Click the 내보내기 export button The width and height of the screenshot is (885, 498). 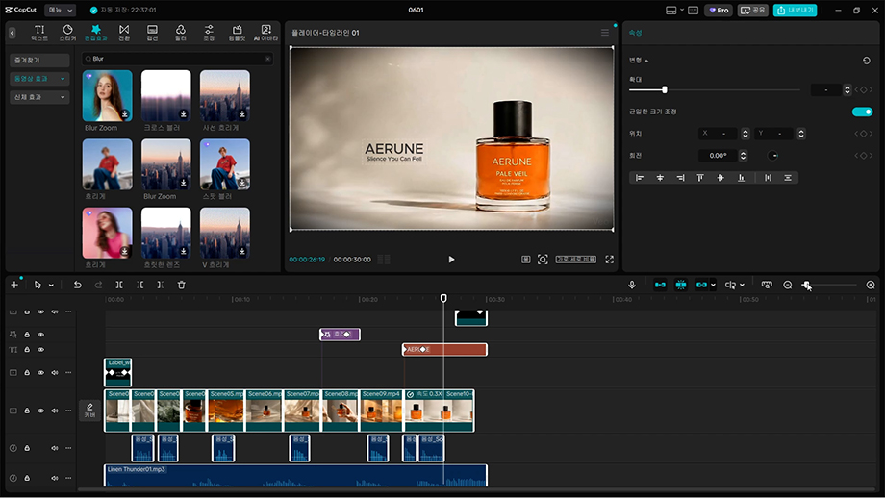click(795, 11)
